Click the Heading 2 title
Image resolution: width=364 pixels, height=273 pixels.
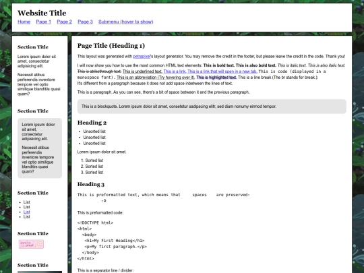click(92, 123)
